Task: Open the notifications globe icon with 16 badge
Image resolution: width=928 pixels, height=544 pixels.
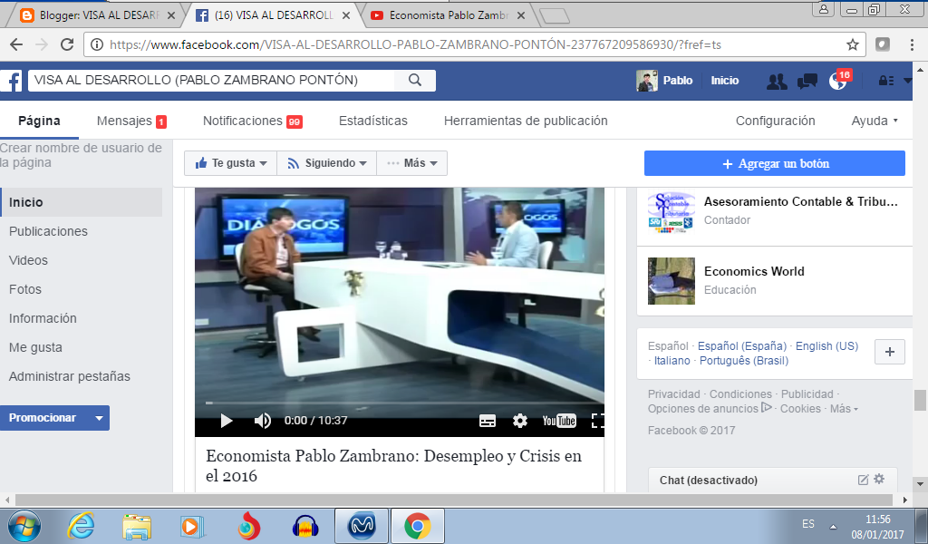Action: (x=838, y=80)
